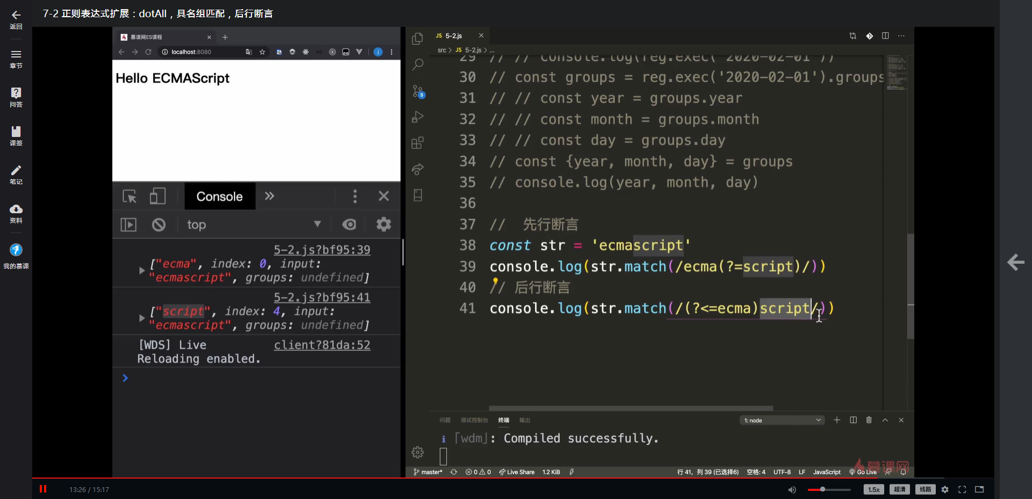Split the terminal panel
The image size is (1032, 499).
853,420
